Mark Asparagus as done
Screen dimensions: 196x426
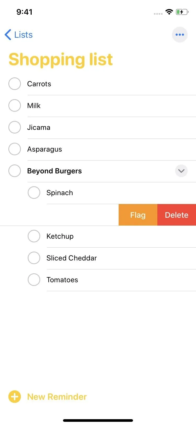[15, 149]
